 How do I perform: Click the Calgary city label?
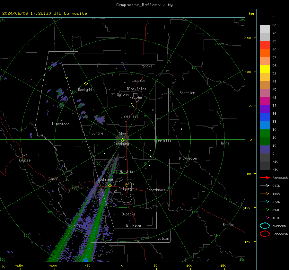pos(125,189)
